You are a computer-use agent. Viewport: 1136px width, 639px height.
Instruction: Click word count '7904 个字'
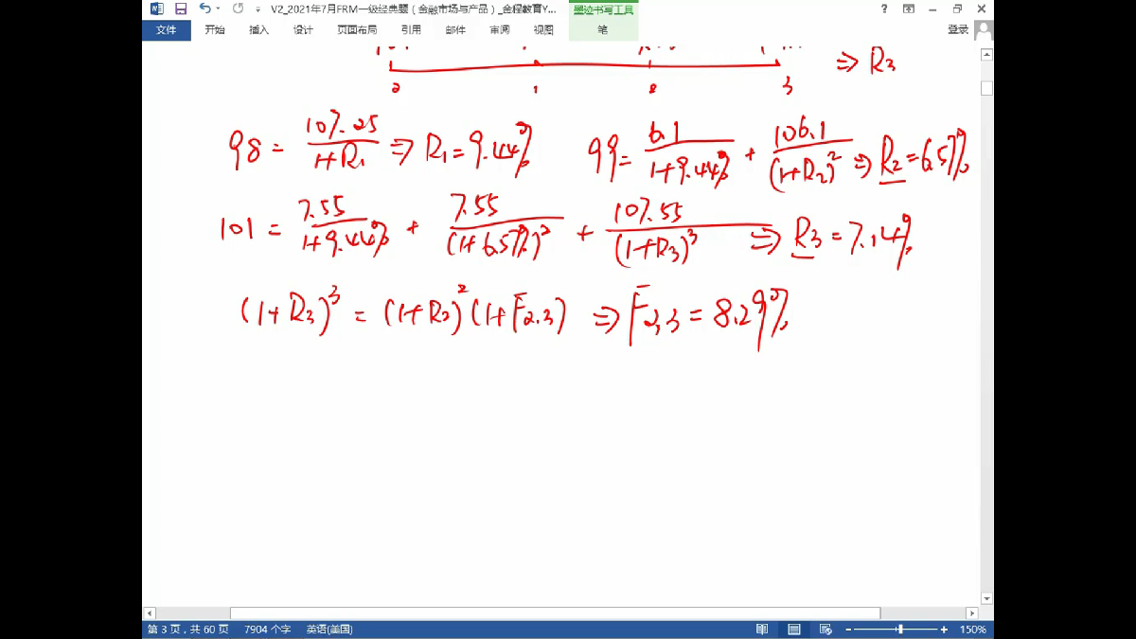(x=268, y=630)
